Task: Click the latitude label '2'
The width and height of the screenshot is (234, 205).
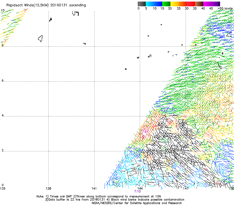Action: tap(3, 150)
